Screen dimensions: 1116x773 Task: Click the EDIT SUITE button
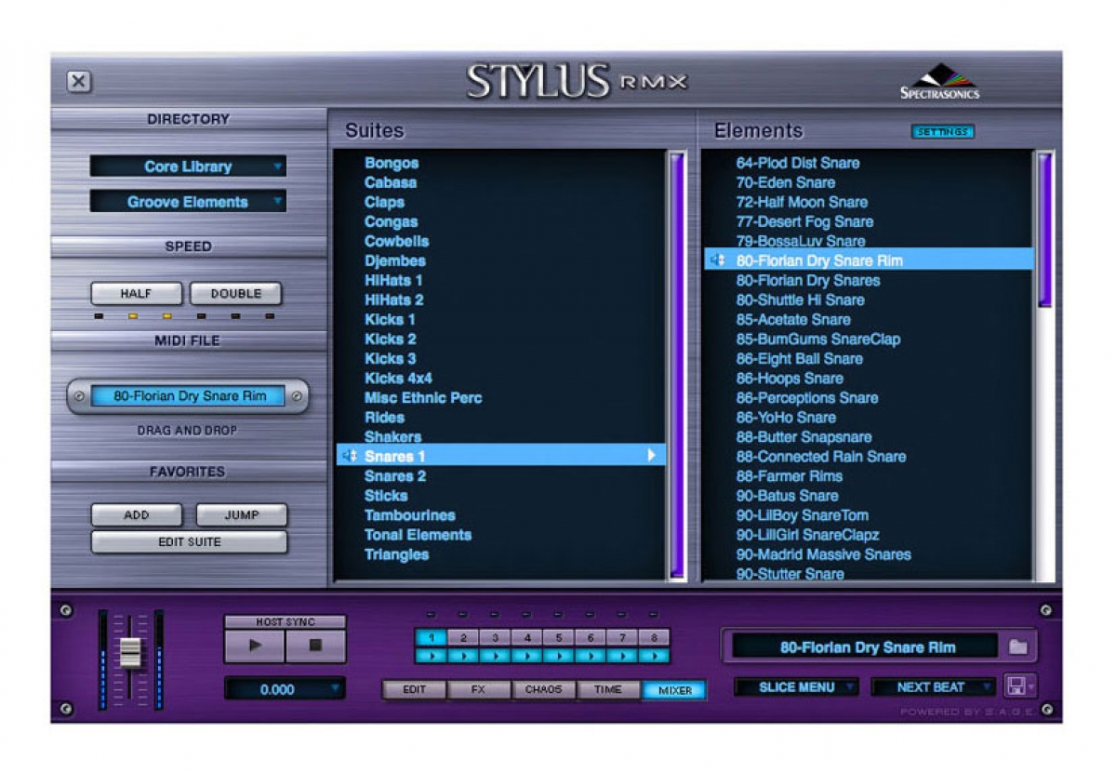189,542
